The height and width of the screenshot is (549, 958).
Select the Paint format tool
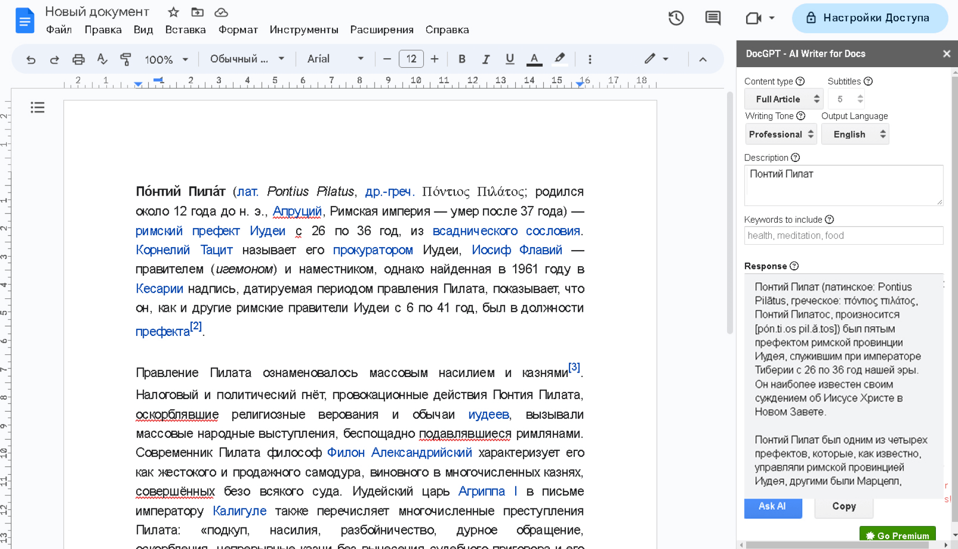pos(126,60)
